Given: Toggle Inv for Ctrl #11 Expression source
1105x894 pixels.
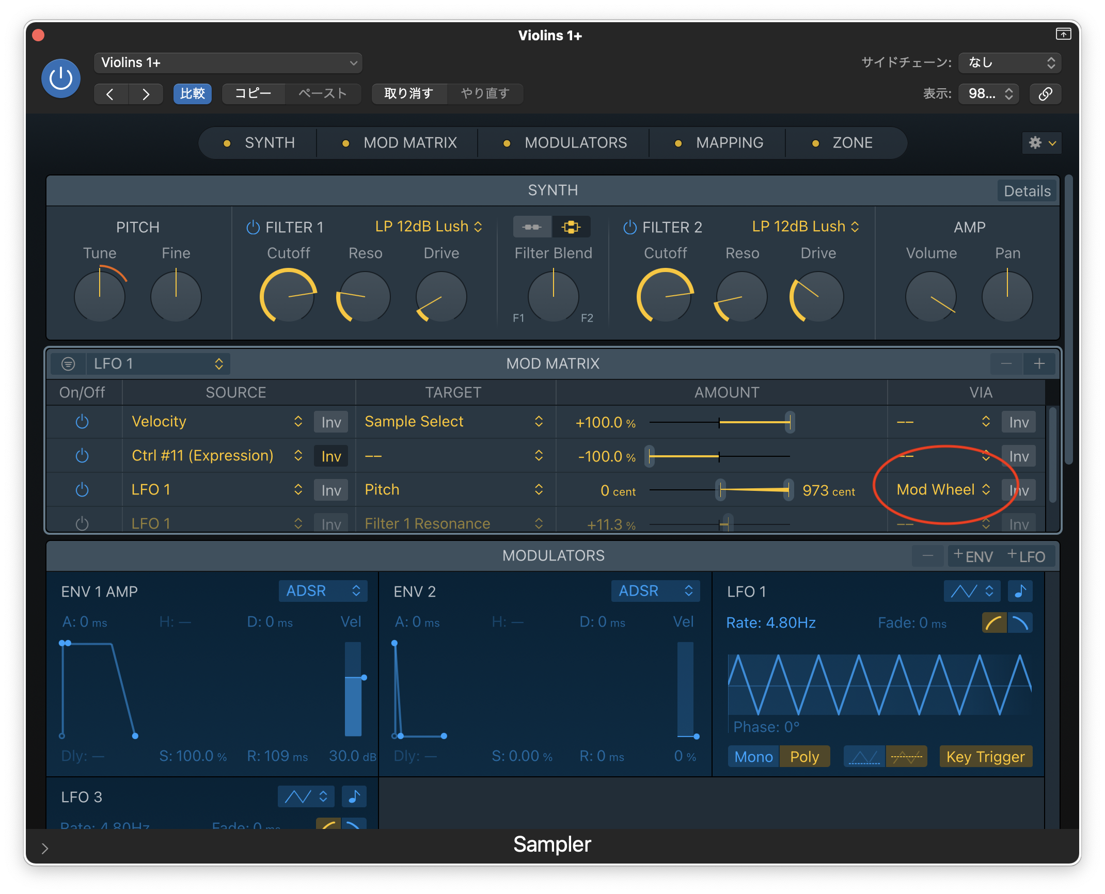Looking at the screenshot, I should point(331,456).
